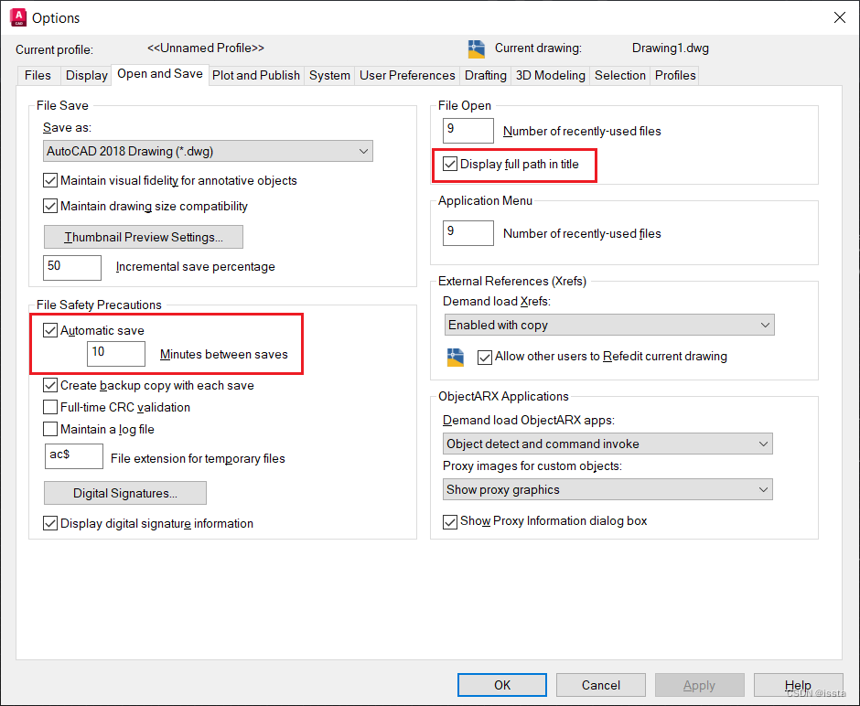Image resolution: width=860 pixels, height=706 pixels.
Task: Click File Open recently-used files field
Action: tap(468, 131)
